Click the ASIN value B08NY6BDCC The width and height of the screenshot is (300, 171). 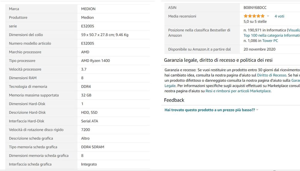[x=255, y=7]
